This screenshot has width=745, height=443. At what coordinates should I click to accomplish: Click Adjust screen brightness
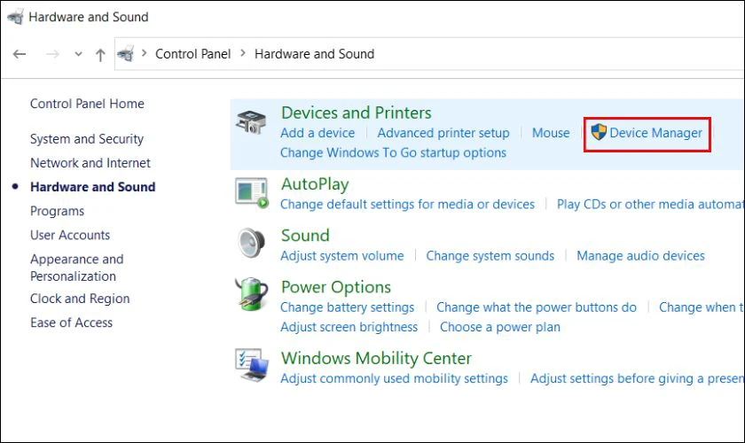coord(349,327)
